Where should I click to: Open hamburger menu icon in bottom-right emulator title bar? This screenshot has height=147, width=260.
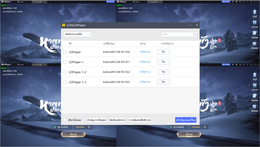tap(240, 64)
